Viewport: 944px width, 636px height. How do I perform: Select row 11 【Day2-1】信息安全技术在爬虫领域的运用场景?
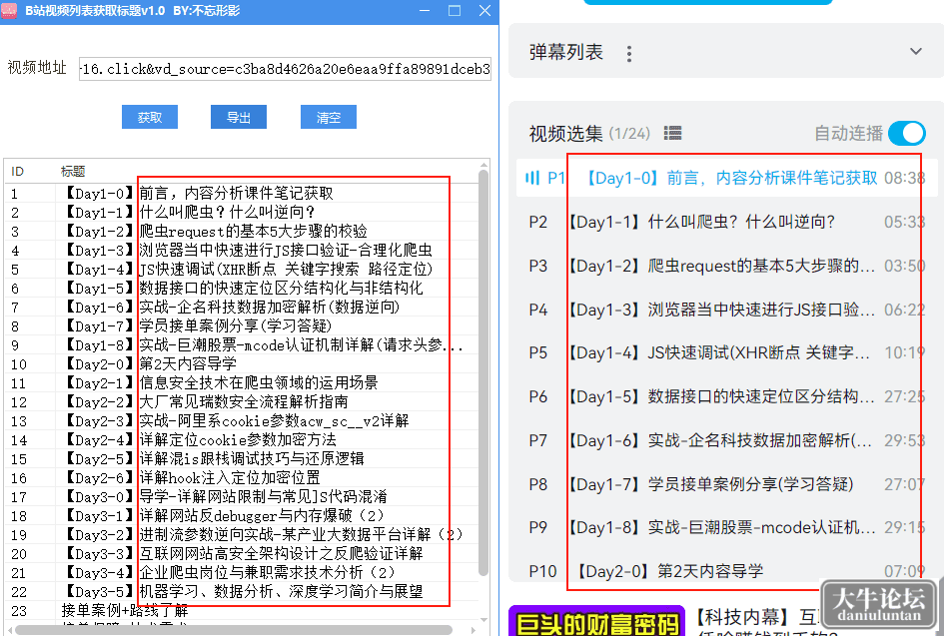tap(241, 382)
